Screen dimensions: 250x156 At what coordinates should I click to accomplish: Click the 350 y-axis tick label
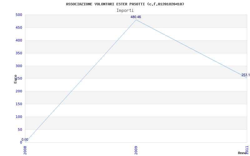[19, 53]
